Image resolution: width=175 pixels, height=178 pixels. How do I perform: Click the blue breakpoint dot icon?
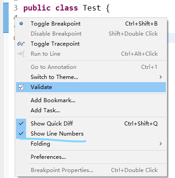[x=21, y=24]
